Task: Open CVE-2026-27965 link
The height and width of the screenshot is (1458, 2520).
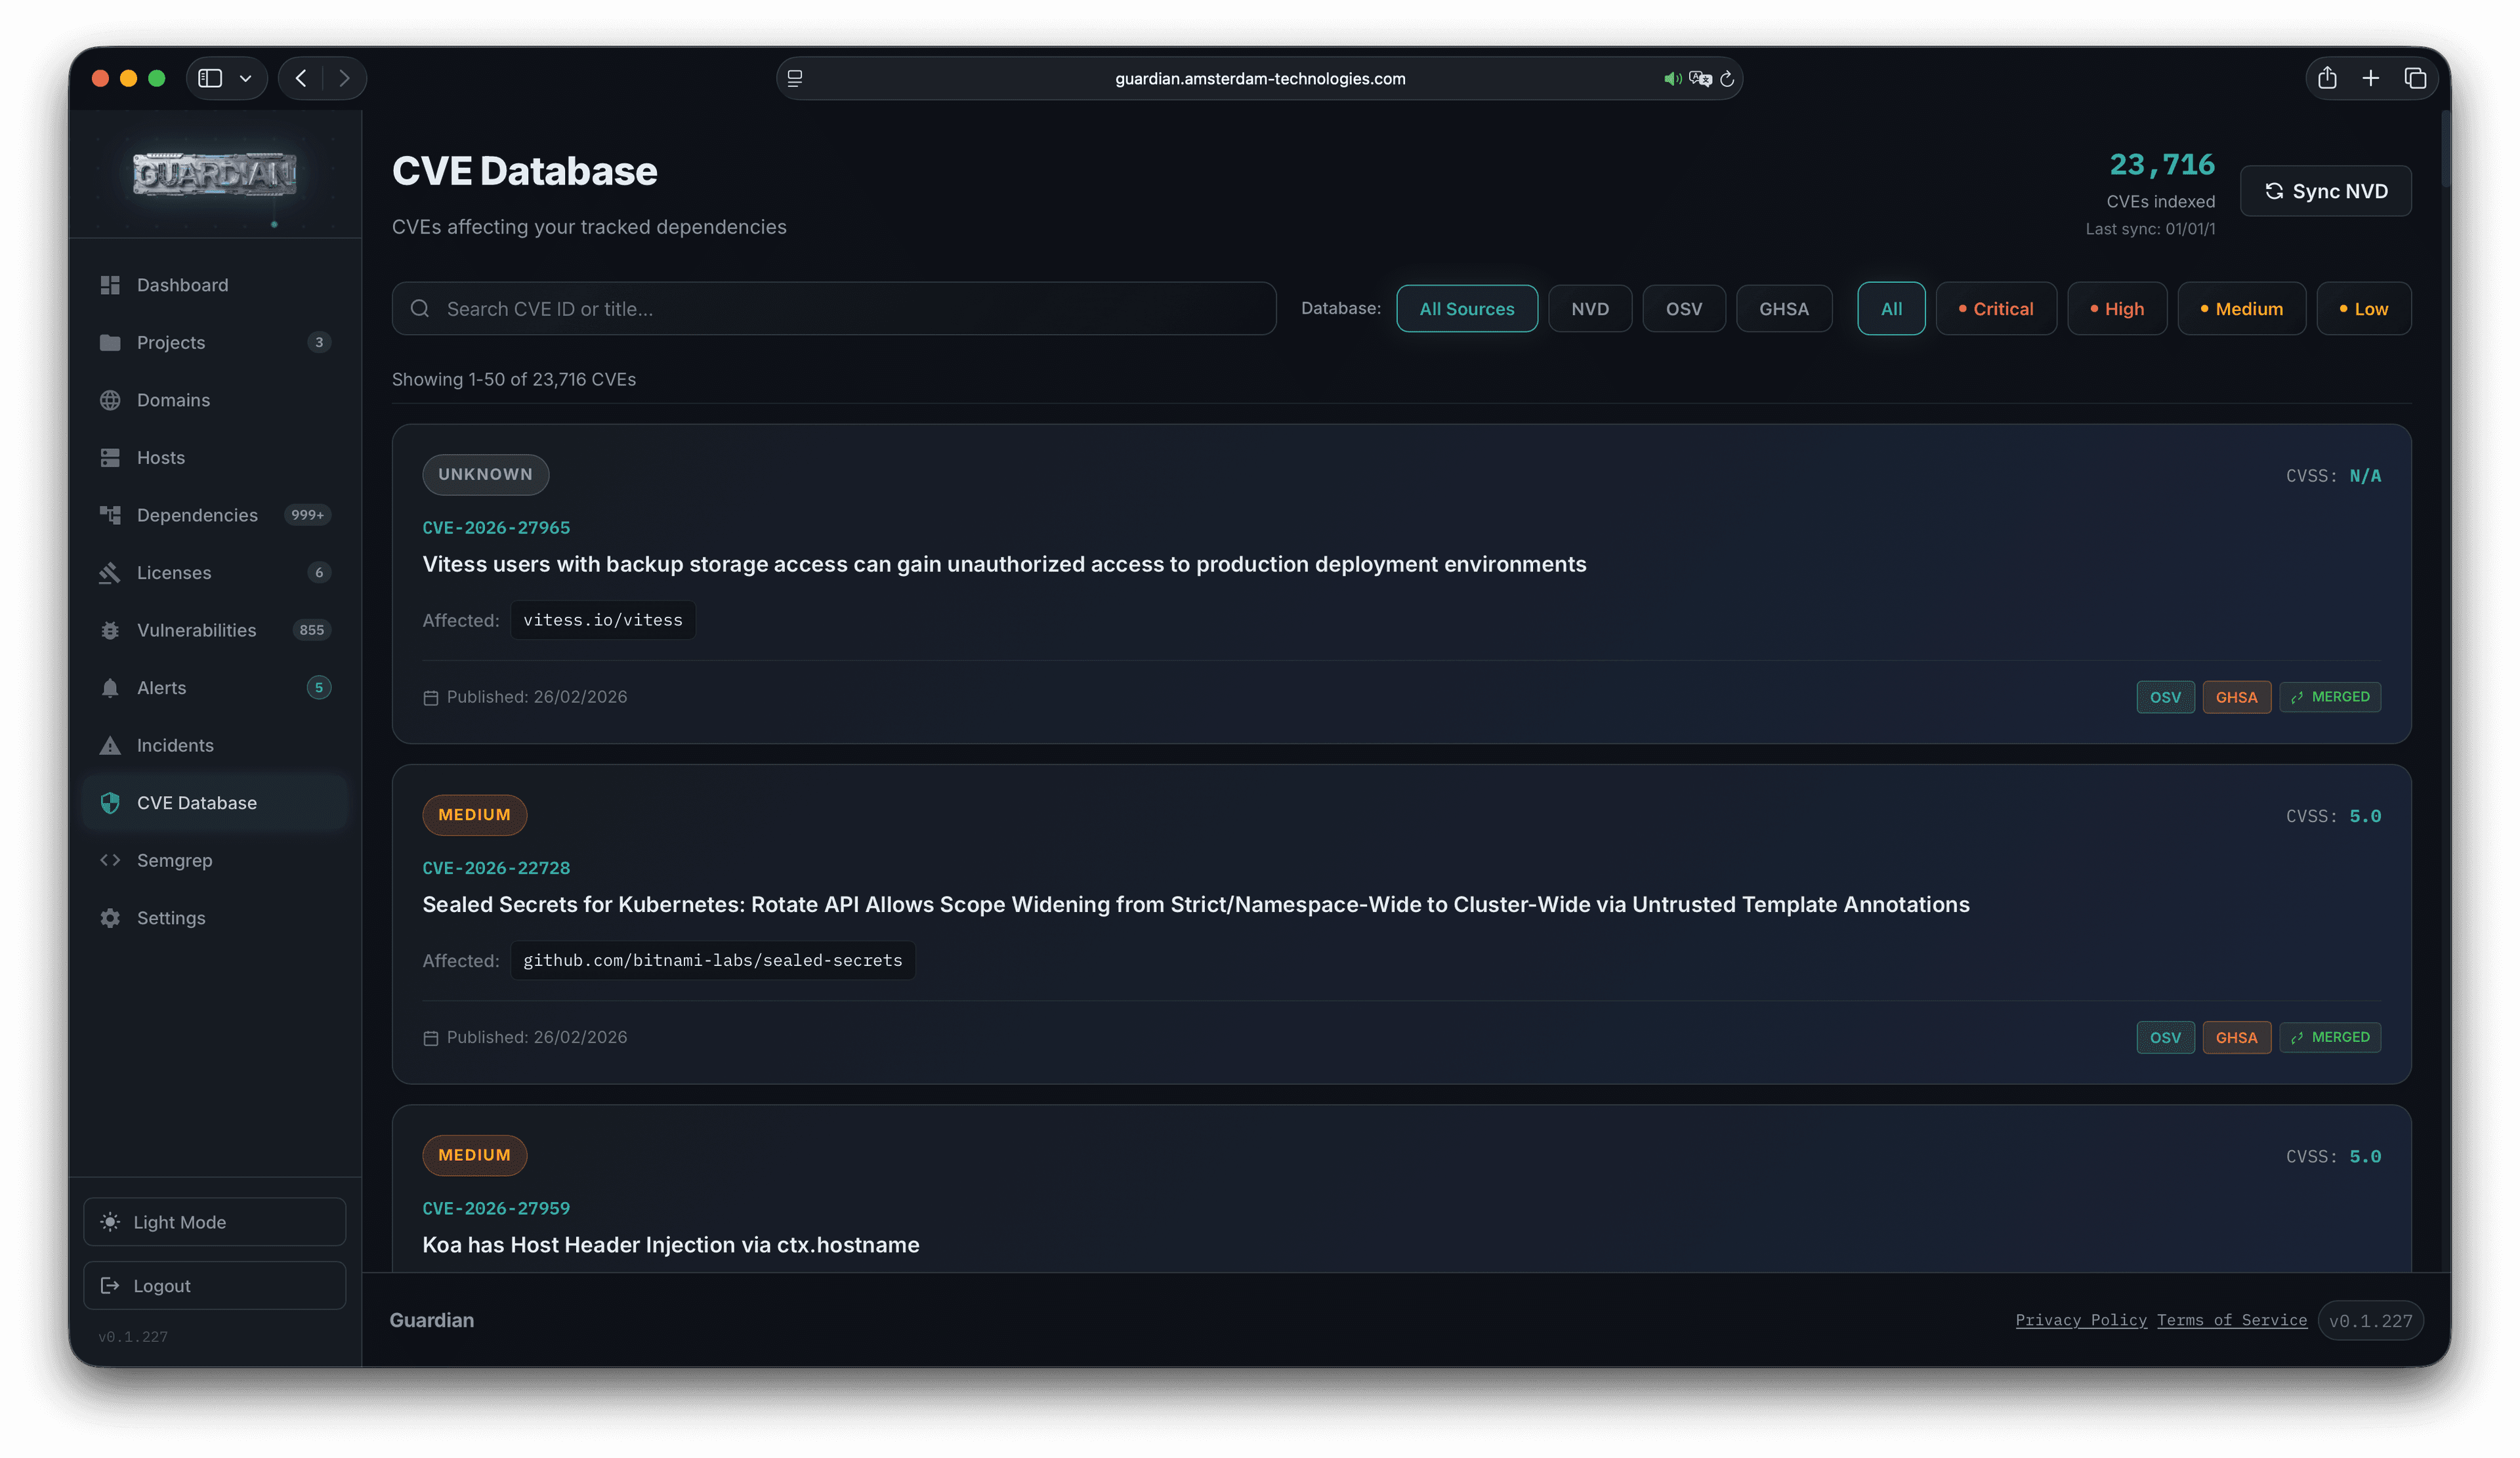Action: coord(496,528)
